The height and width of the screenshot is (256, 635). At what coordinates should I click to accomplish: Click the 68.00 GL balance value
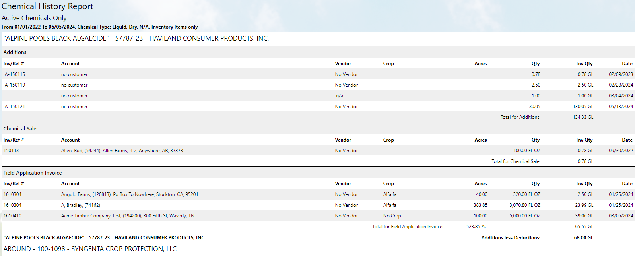[584, 238]
